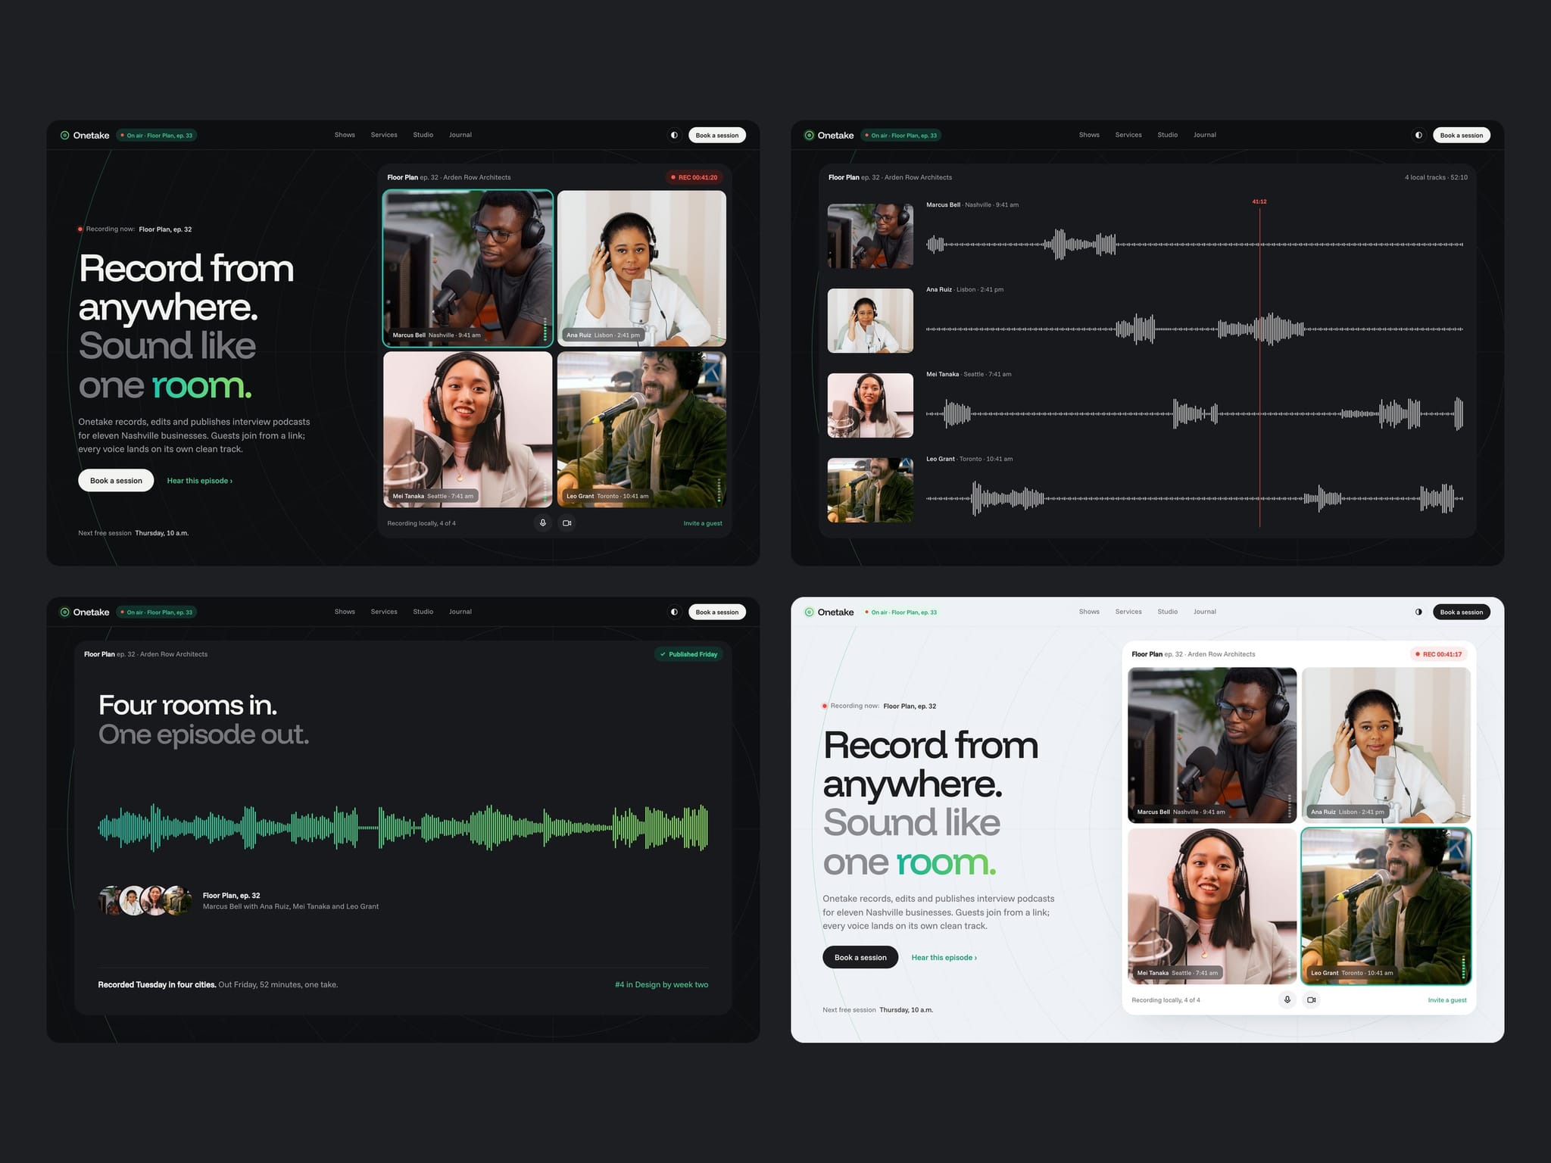Click 'Marcus Bell · Nashville · 9:41 am' track label

972,204
